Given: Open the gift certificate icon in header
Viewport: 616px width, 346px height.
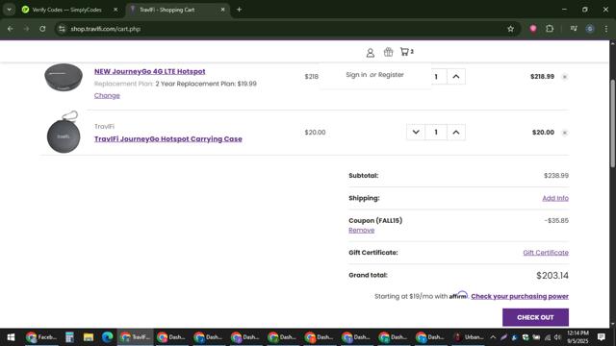Looking at the screenshot, I should (388, 52).
